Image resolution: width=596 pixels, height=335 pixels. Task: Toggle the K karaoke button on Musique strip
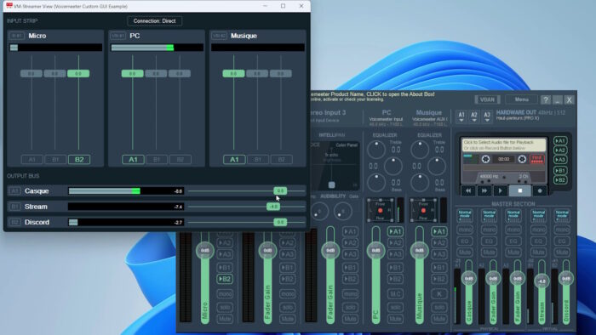click(x=439, y=294)
